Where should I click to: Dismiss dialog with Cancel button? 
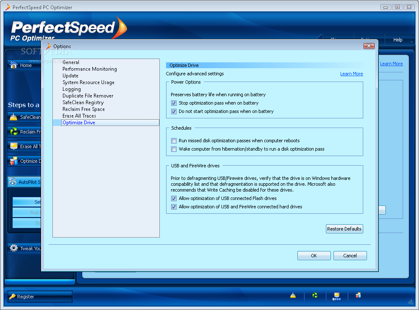(x=350, y=255)
